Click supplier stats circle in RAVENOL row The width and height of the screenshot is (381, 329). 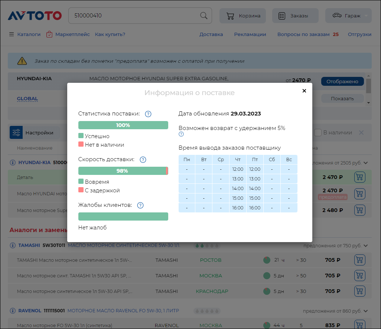pos(267,325)
